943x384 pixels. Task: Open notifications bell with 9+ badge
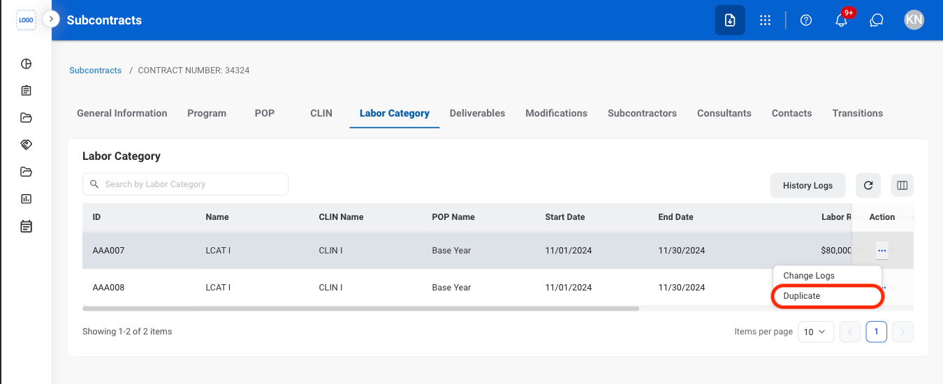click(x=842, y=20)
